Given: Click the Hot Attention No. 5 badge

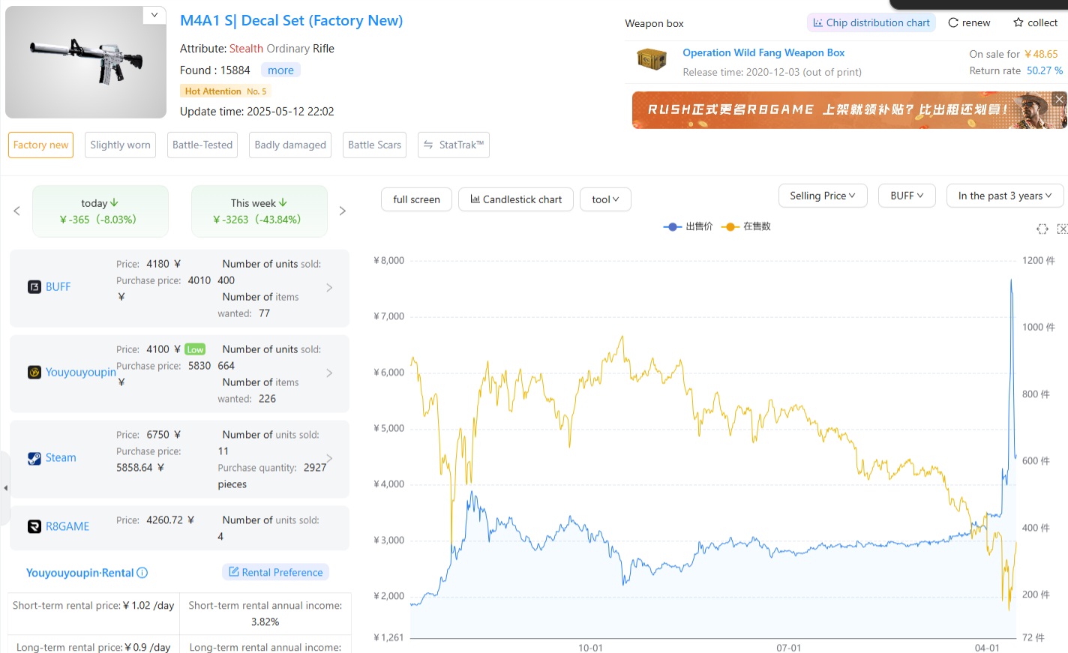Looking at the screenshot, I should click(x=225, y=91).
